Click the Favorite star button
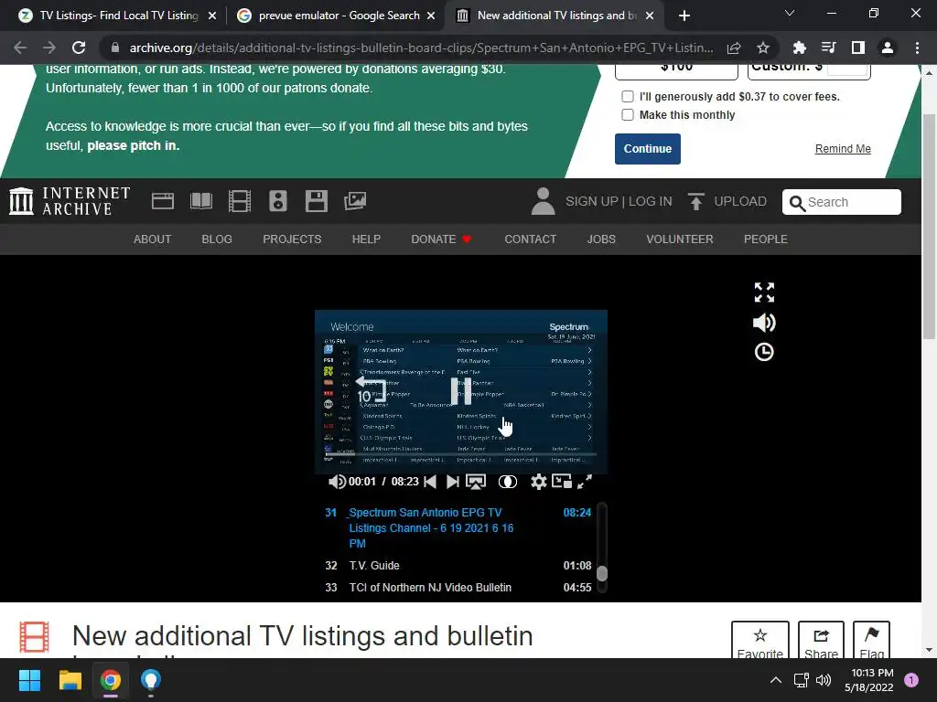937x702 pixels. [x=760, y=640]
